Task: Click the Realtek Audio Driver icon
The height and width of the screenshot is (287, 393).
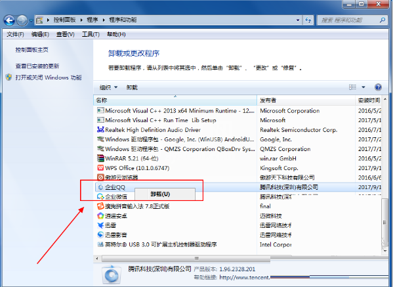Action: tap(100, 129)
